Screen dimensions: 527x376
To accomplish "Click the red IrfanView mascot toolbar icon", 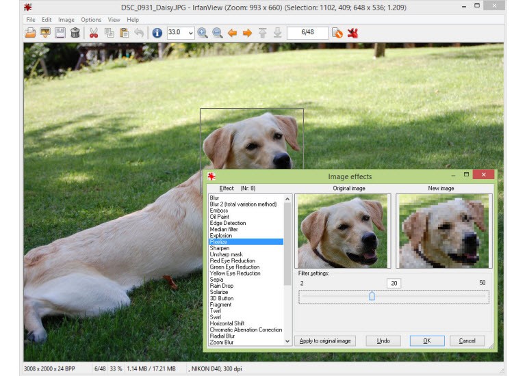I will coord(352,33).
